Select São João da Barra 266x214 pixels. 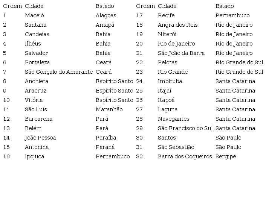181,53
